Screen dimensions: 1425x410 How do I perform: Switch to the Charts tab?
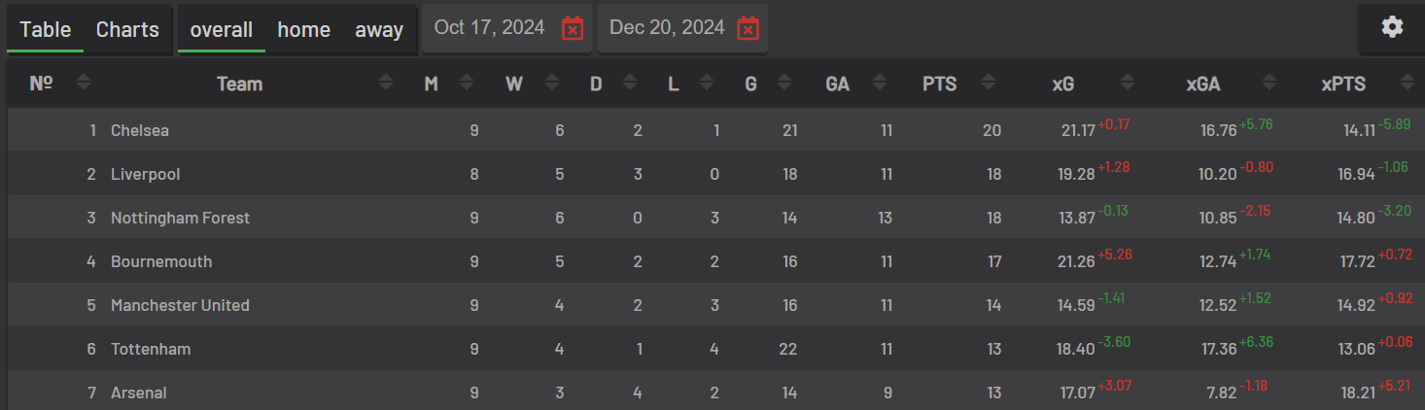pyautogui.click(x=127, y=30)
